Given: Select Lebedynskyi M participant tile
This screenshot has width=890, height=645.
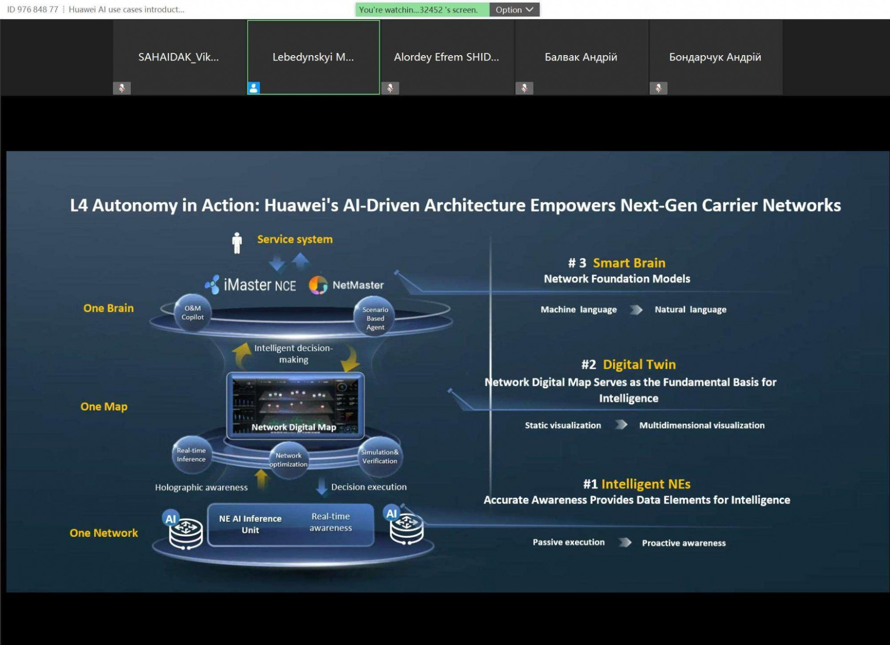Looking at the screenshot, I should [313, 57].
